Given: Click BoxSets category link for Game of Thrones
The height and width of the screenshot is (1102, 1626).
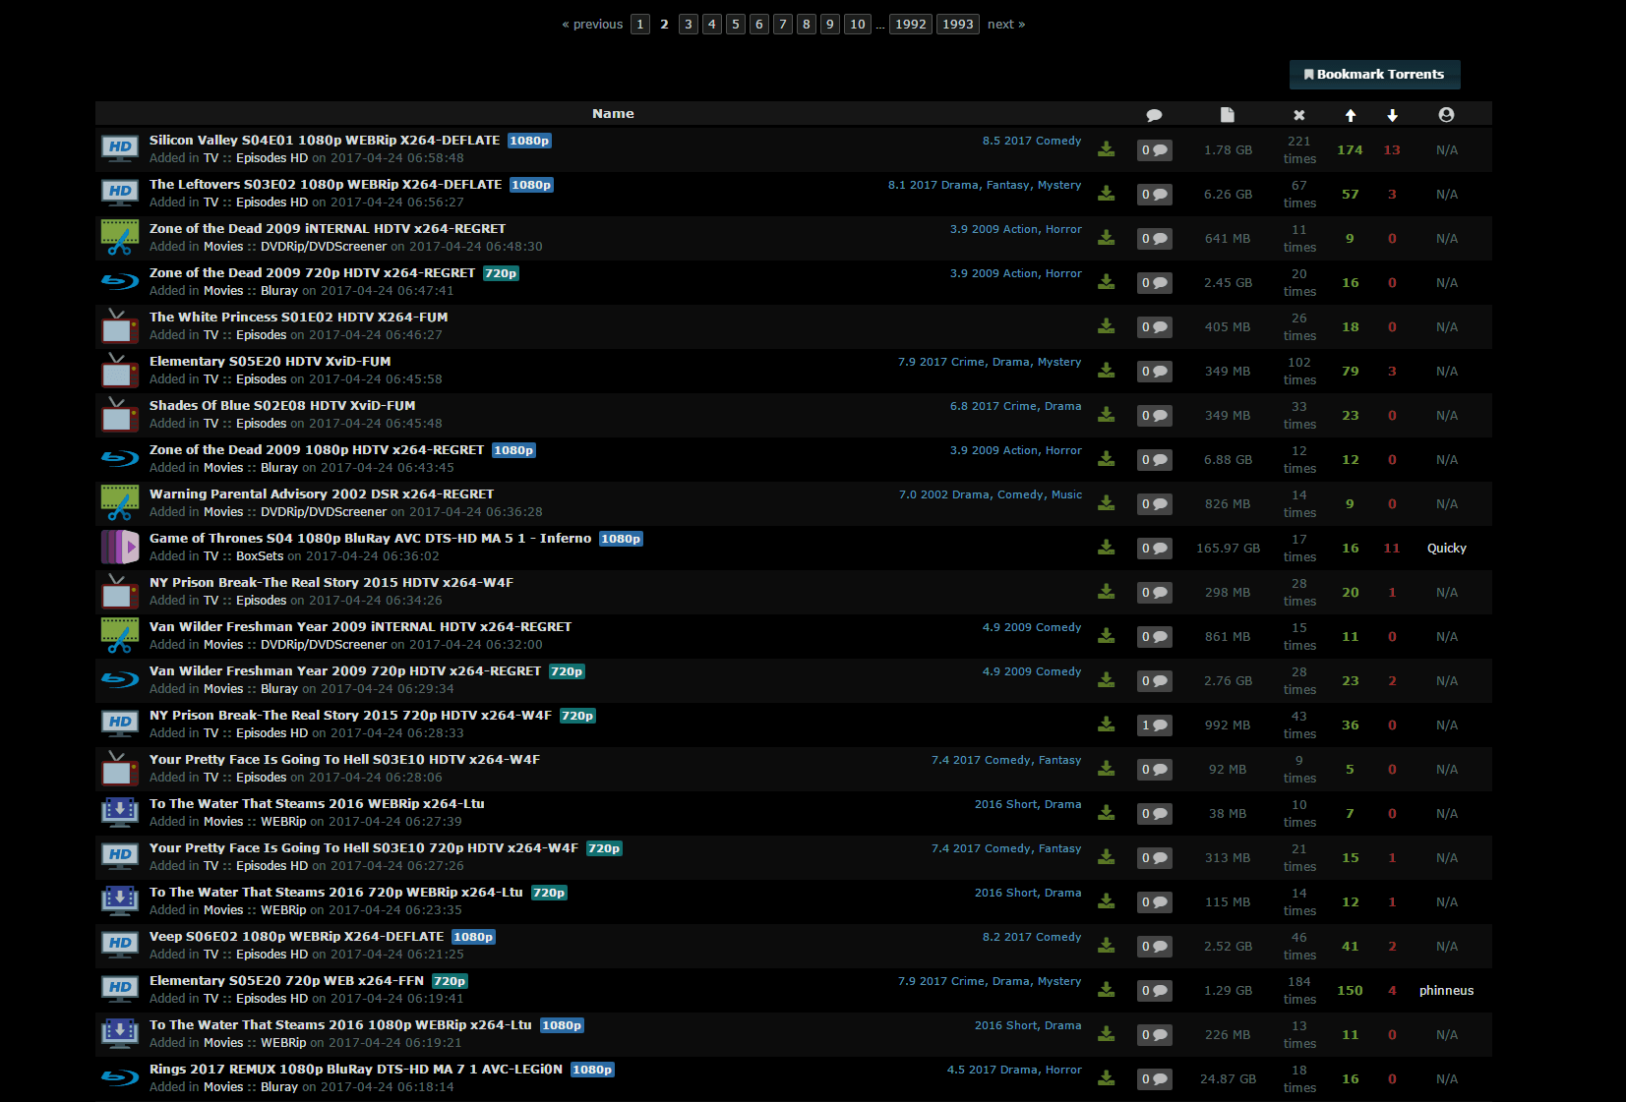Looking at the screenshot, I should pyautogui.click(x=260, y=556).
